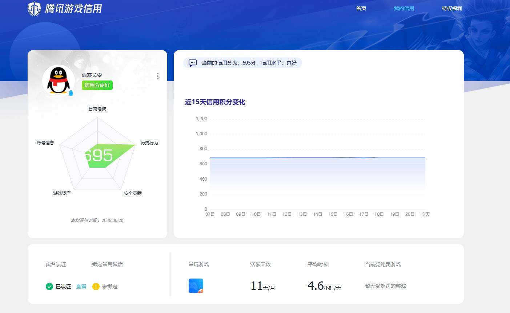
Task: Click the username 雨落长安
Action: click(x=92, y=75)
